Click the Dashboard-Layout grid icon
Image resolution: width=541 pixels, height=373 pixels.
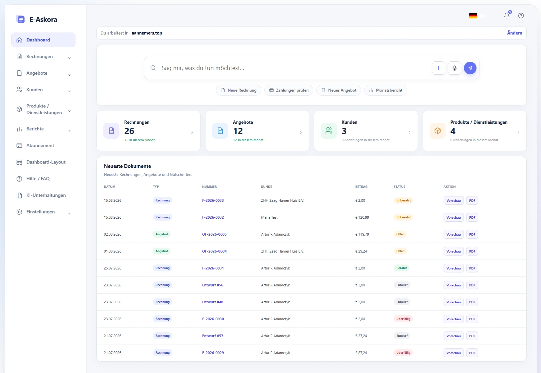19,162
